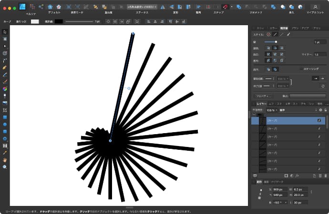
Task: Uncheck the second カーブ layer visibility
Action: [x=319, y=129]
